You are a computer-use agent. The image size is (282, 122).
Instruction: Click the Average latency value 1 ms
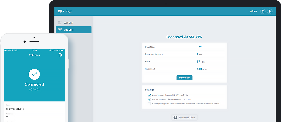(199, 54)
